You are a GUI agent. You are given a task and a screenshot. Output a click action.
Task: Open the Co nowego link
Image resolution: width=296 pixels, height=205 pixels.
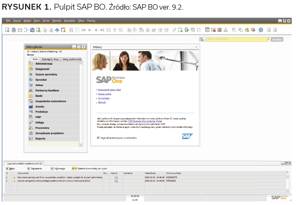click(x=104, y=98)
